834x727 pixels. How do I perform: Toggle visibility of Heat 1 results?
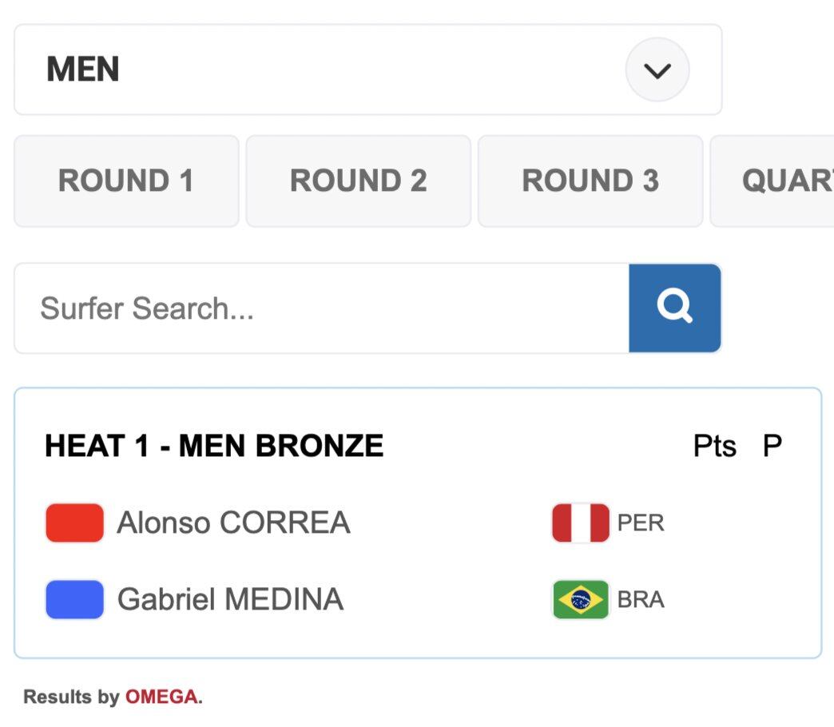213,446
